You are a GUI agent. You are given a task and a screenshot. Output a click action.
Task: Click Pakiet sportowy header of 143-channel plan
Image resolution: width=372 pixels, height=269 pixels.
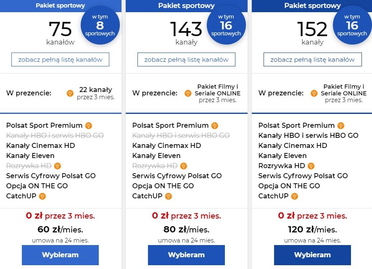187,6
